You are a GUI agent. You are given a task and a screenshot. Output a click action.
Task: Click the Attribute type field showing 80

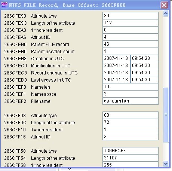(130, 115)
